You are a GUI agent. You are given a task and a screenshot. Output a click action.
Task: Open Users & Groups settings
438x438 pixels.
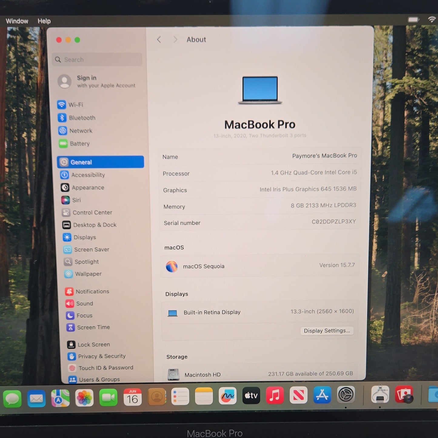click(94, 379)
